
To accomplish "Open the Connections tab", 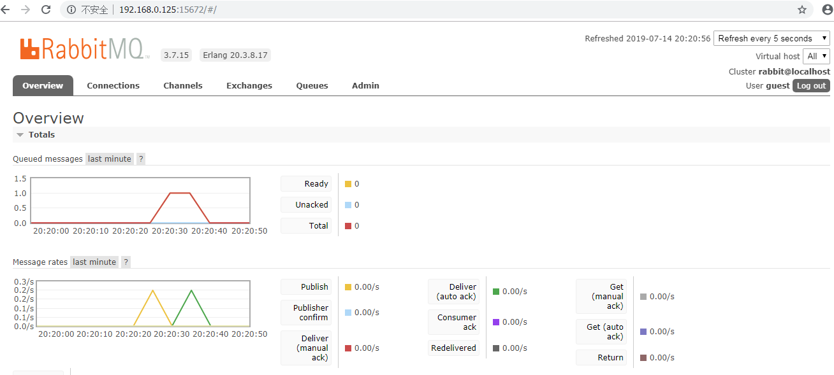I will (x=113, y=85).
